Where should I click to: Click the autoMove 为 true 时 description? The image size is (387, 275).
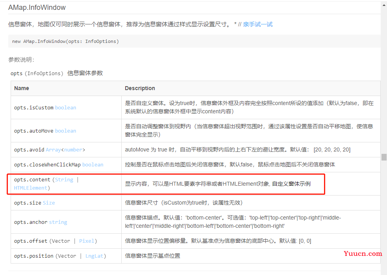click(238, 150)
